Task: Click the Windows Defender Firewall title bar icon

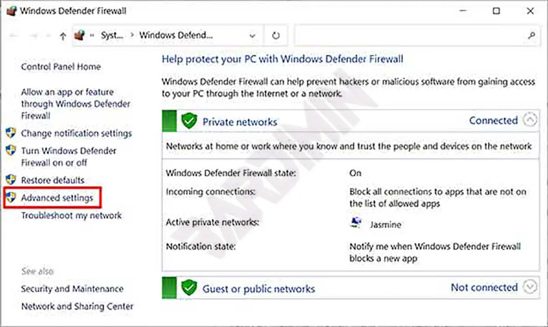Action: [11, 11]
